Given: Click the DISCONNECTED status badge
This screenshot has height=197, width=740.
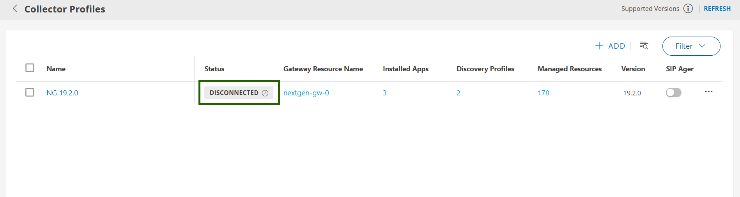Looking at the screenshot, I should pos(234,93).
